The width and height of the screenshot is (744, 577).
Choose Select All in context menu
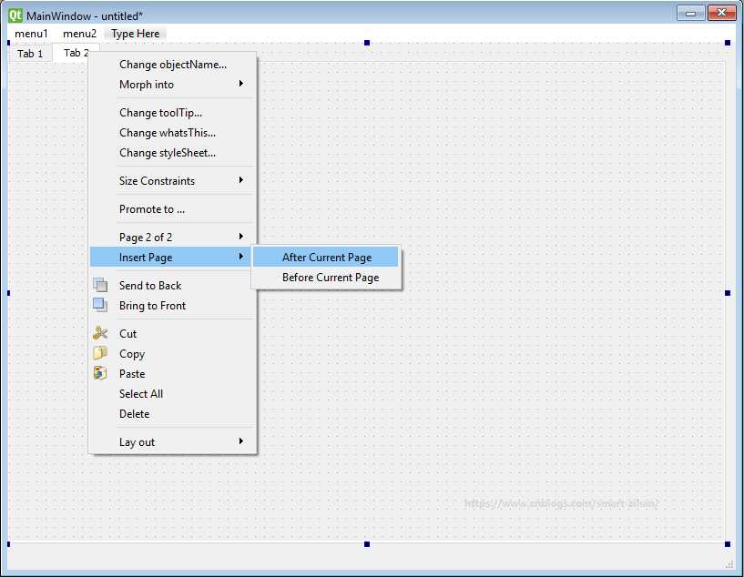point(173,394)
